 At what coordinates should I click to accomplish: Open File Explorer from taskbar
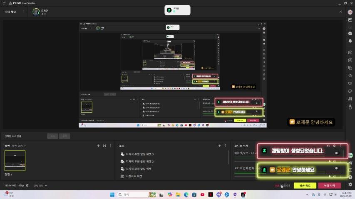[x=178, y=194]
